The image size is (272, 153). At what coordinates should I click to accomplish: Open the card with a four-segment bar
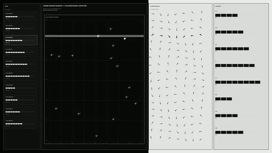pyautogui.click(x=21, y=88)
